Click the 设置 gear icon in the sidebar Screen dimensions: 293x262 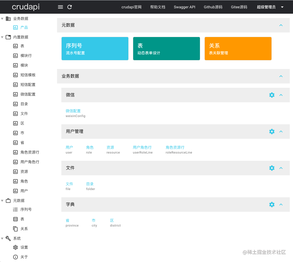(x=15, y=247)
